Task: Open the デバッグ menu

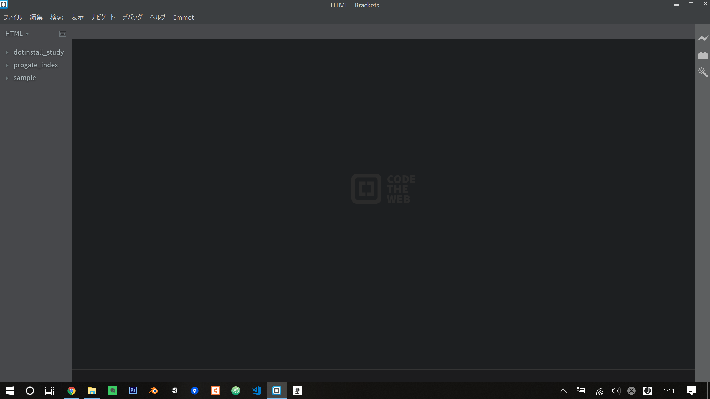Action: (132, 17)
